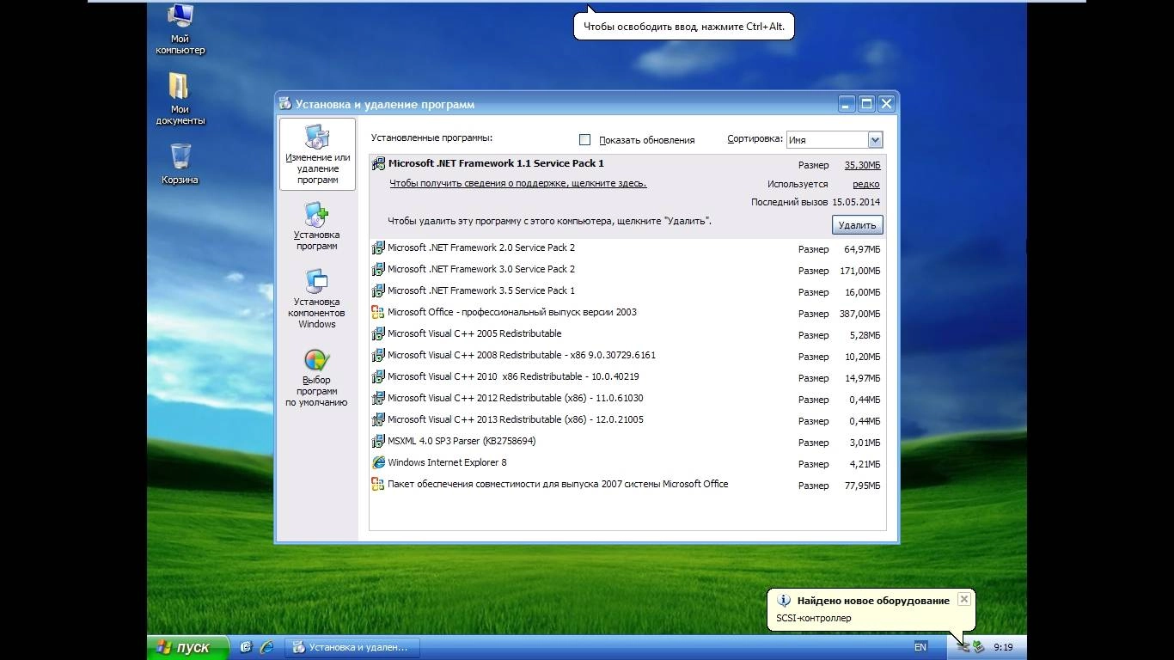
Task: Open Выбор программ по умолчанию sidebar icon
Action: pos(316,377)
